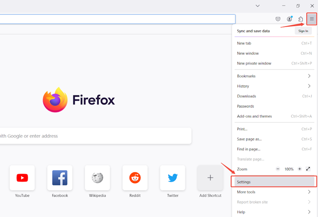Click the Firefox logo on the page
Image resolution: width=318 pixels, height=217 pixels.
point(55,100)
